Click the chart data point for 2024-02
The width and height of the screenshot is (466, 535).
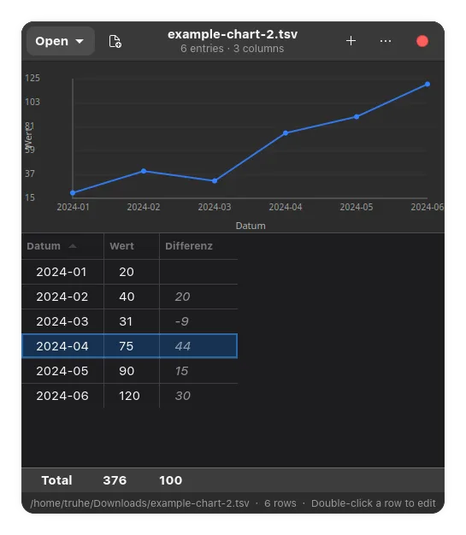pos(144,171)
